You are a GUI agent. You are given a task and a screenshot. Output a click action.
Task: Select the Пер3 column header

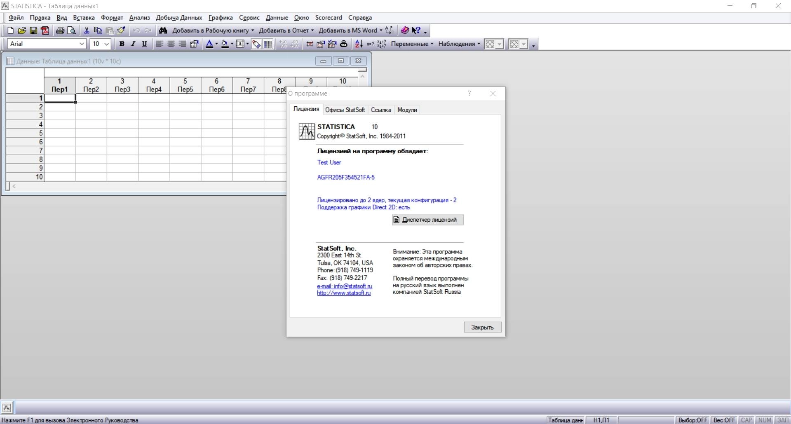pos(122,85)
